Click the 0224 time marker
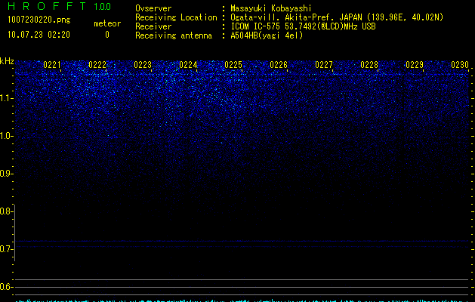 tap(188, 65)
